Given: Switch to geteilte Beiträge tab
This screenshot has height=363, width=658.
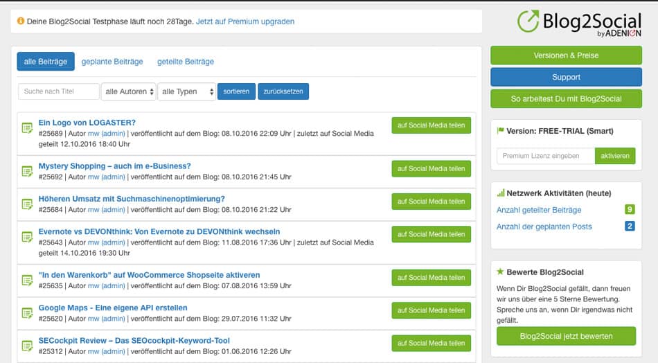Looking at the screenshot, I should pos(186,62).
